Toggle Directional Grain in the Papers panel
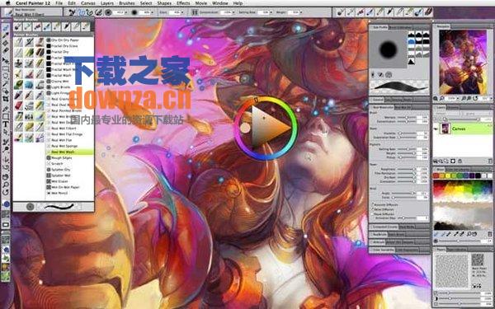495x309 pixels. point(478,286)
